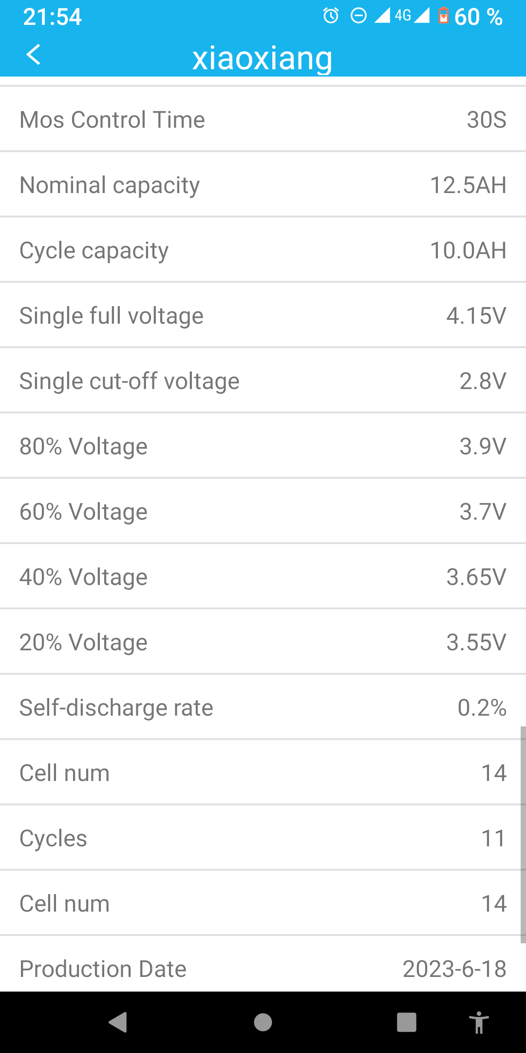
Task: Open the Self-discharge rate setting
Action: 263,708
